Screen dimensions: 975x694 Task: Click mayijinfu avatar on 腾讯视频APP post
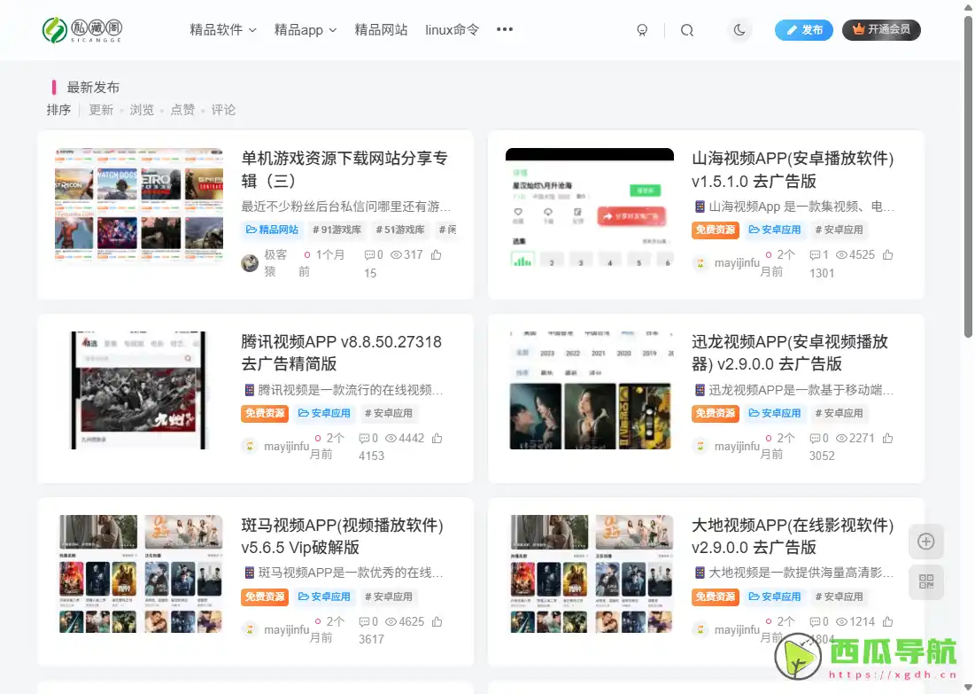point(250,446)
